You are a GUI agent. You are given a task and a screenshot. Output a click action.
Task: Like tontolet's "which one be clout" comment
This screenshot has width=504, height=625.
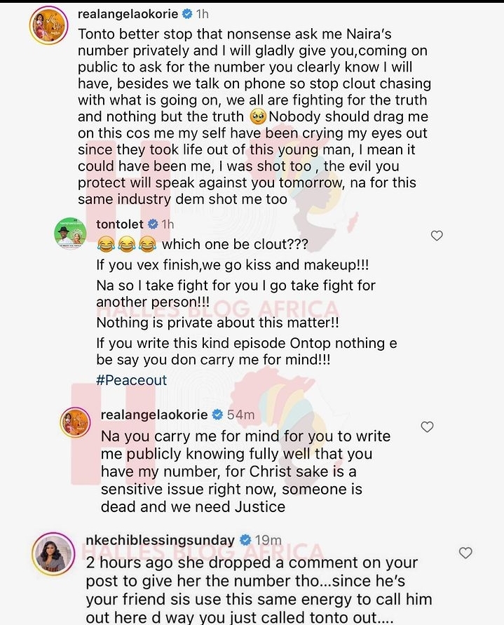coord(437,236)
